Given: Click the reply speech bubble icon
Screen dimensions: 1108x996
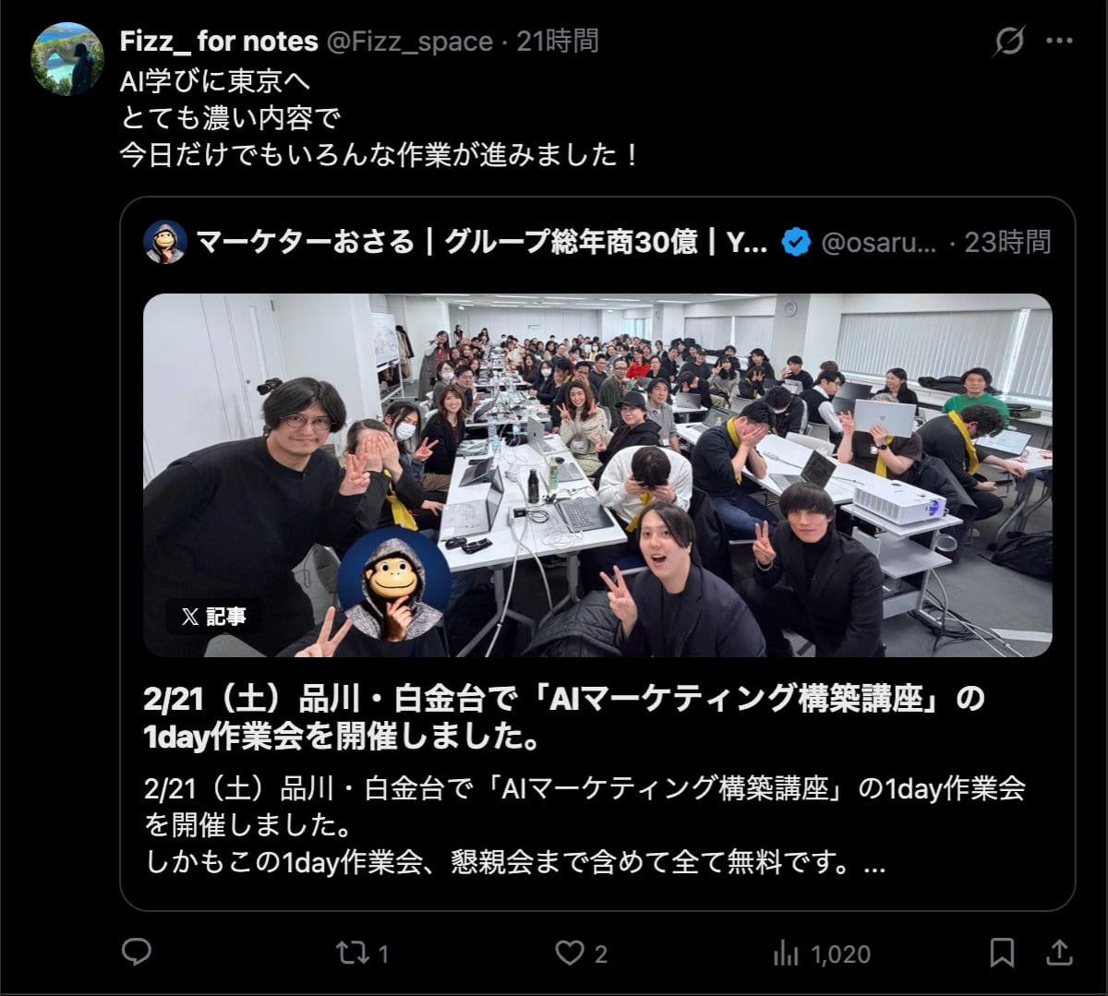Looking at the screenshot, I should coord(137,952).
